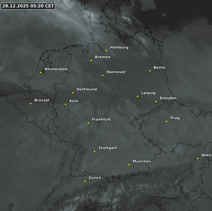Click the yellow marker for Köln

[66, 104]
